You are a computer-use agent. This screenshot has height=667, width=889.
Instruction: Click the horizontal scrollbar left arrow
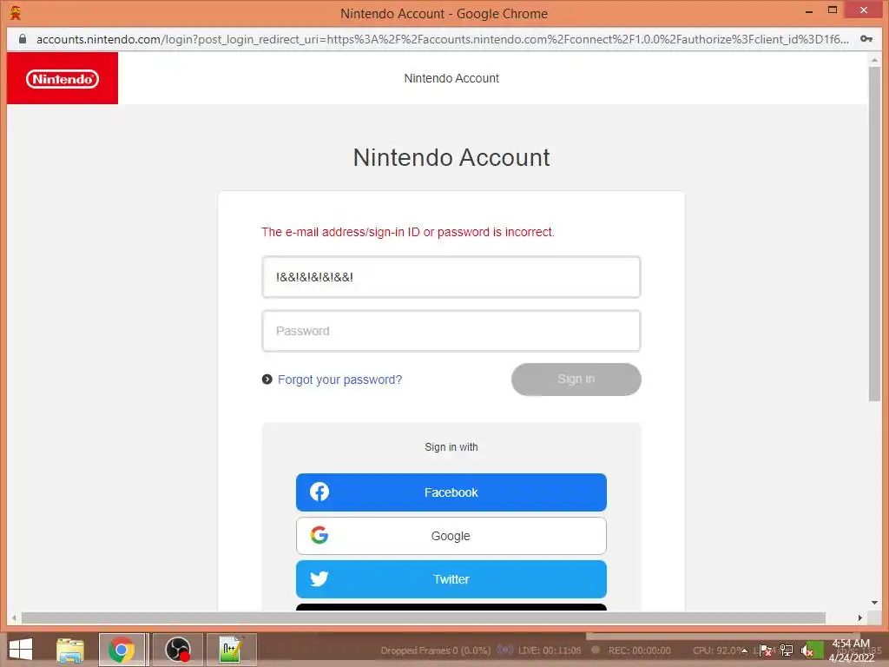(14, 617)
